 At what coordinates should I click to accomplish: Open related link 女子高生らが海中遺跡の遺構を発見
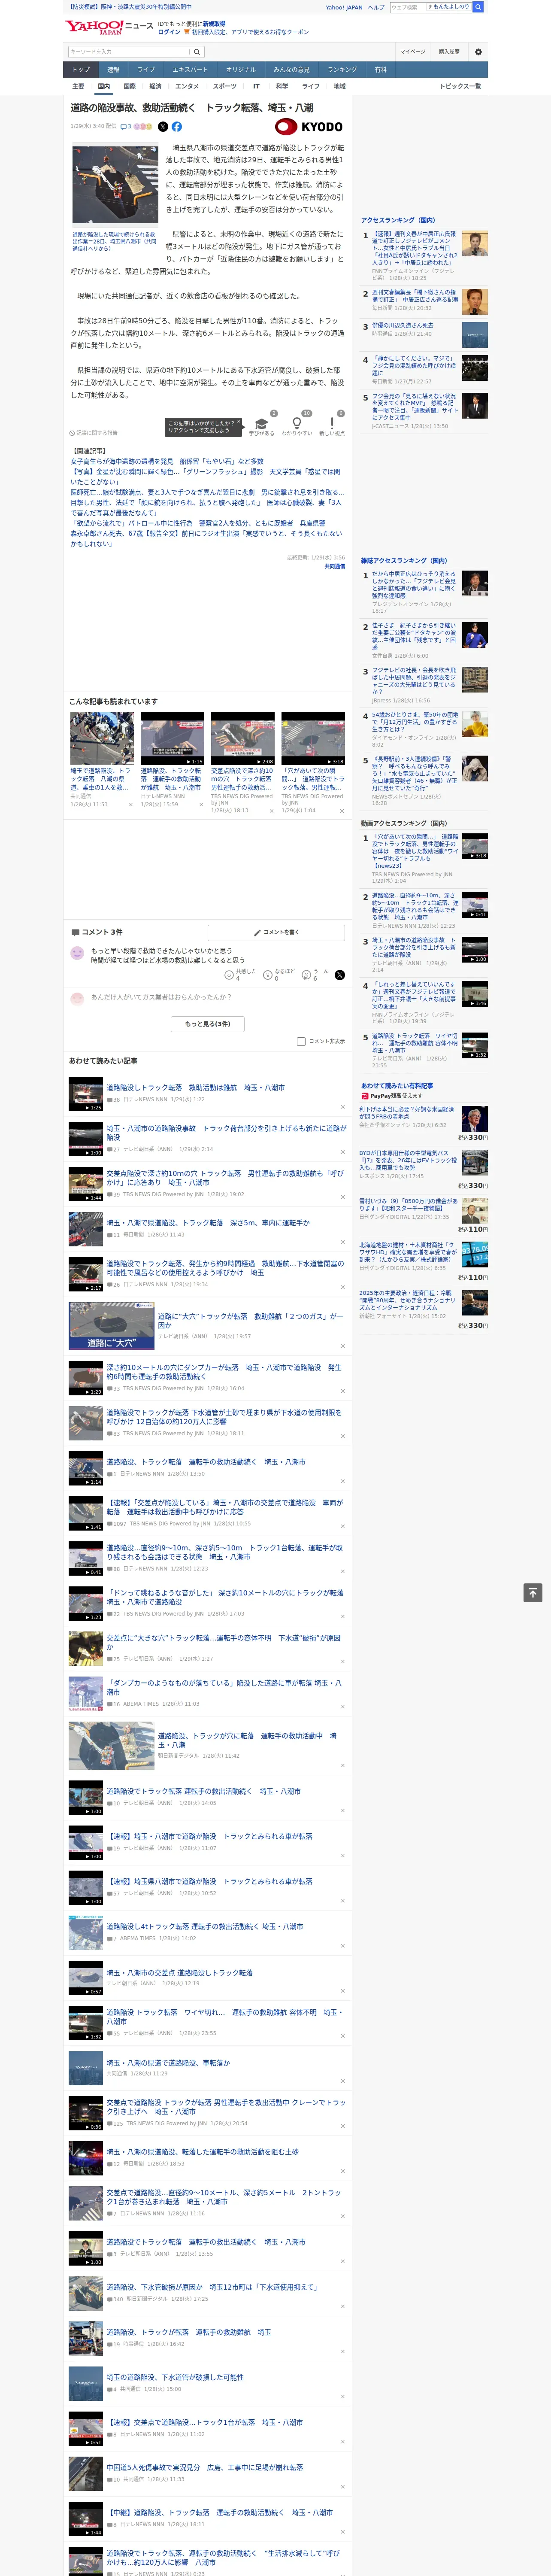point(167,462)
